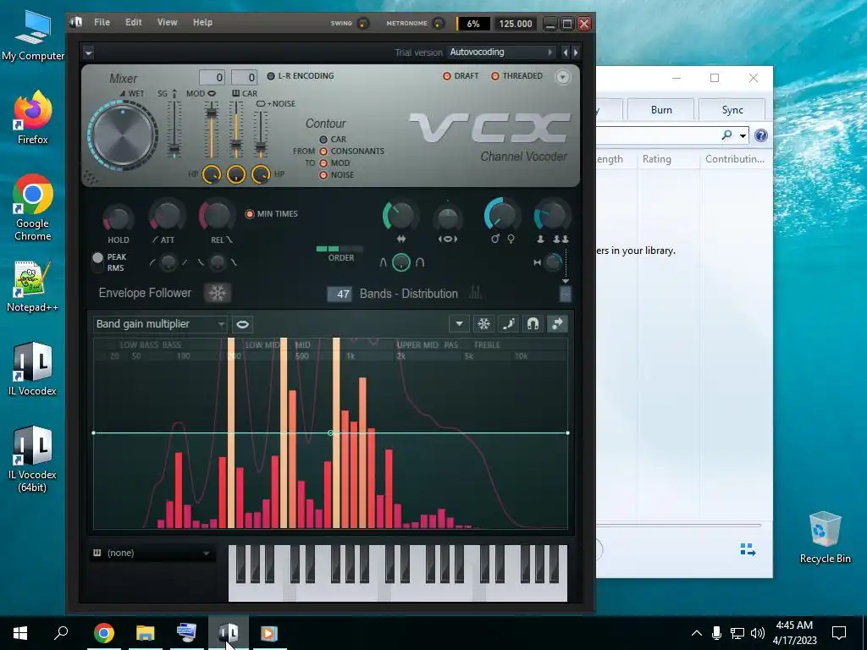This screenshot has width=867, height=650.
Task: Open the (none) MIDI input dropdown
Action: [x=152, y=553]
